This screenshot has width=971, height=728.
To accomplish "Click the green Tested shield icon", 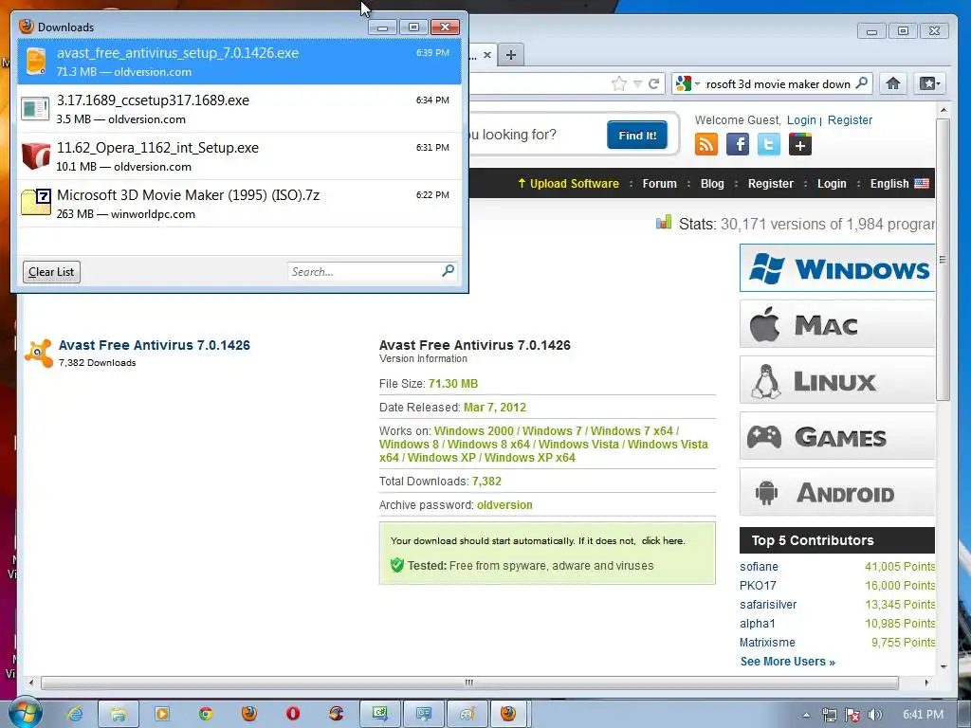I will click(x=397, y=565).
